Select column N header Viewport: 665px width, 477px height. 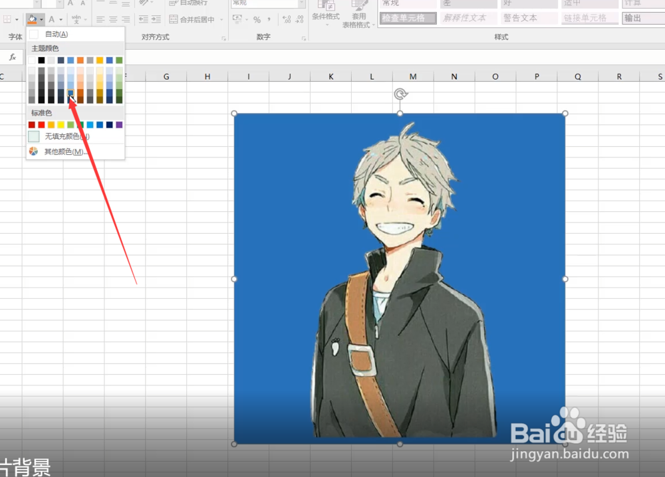click(x=454, y=76)
